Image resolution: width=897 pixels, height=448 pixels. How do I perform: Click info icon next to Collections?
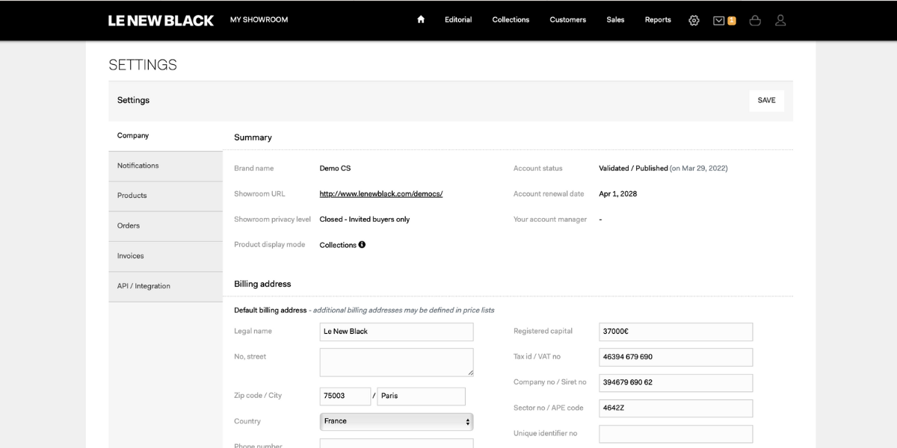(362, 244)
